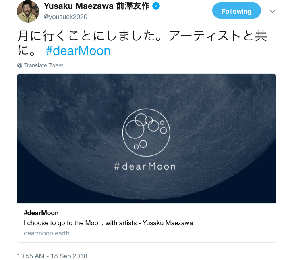Open Yusaku Maezawa's profile avatar

tap(28, 11)
